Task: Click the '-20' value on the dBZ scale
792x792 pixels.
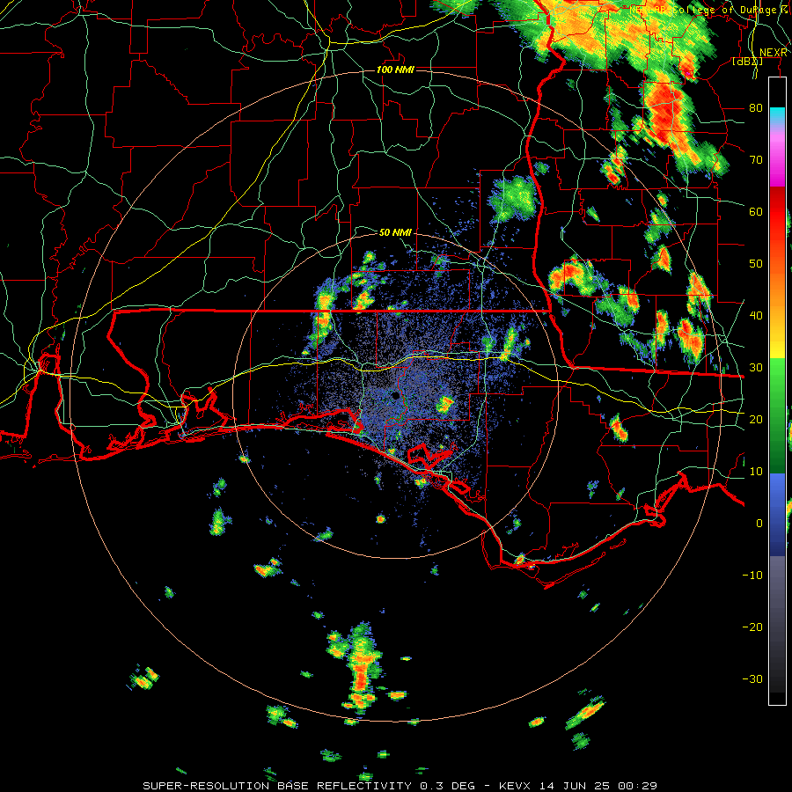Action: click(x=752, y=627)
